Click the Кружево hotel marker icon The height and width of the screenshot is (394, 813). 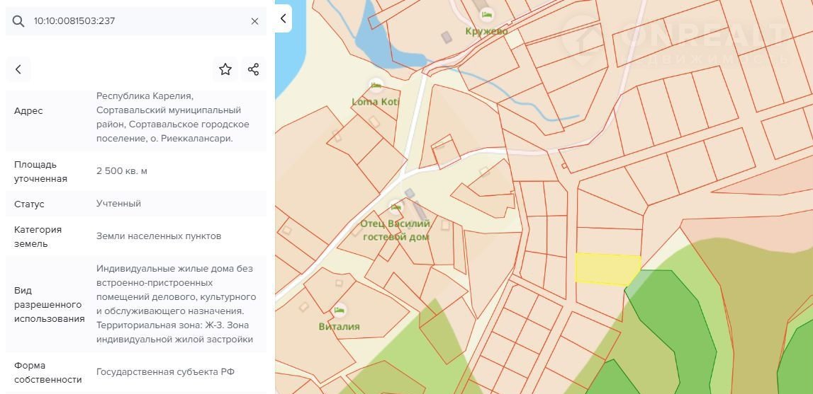tap(486, 15)
